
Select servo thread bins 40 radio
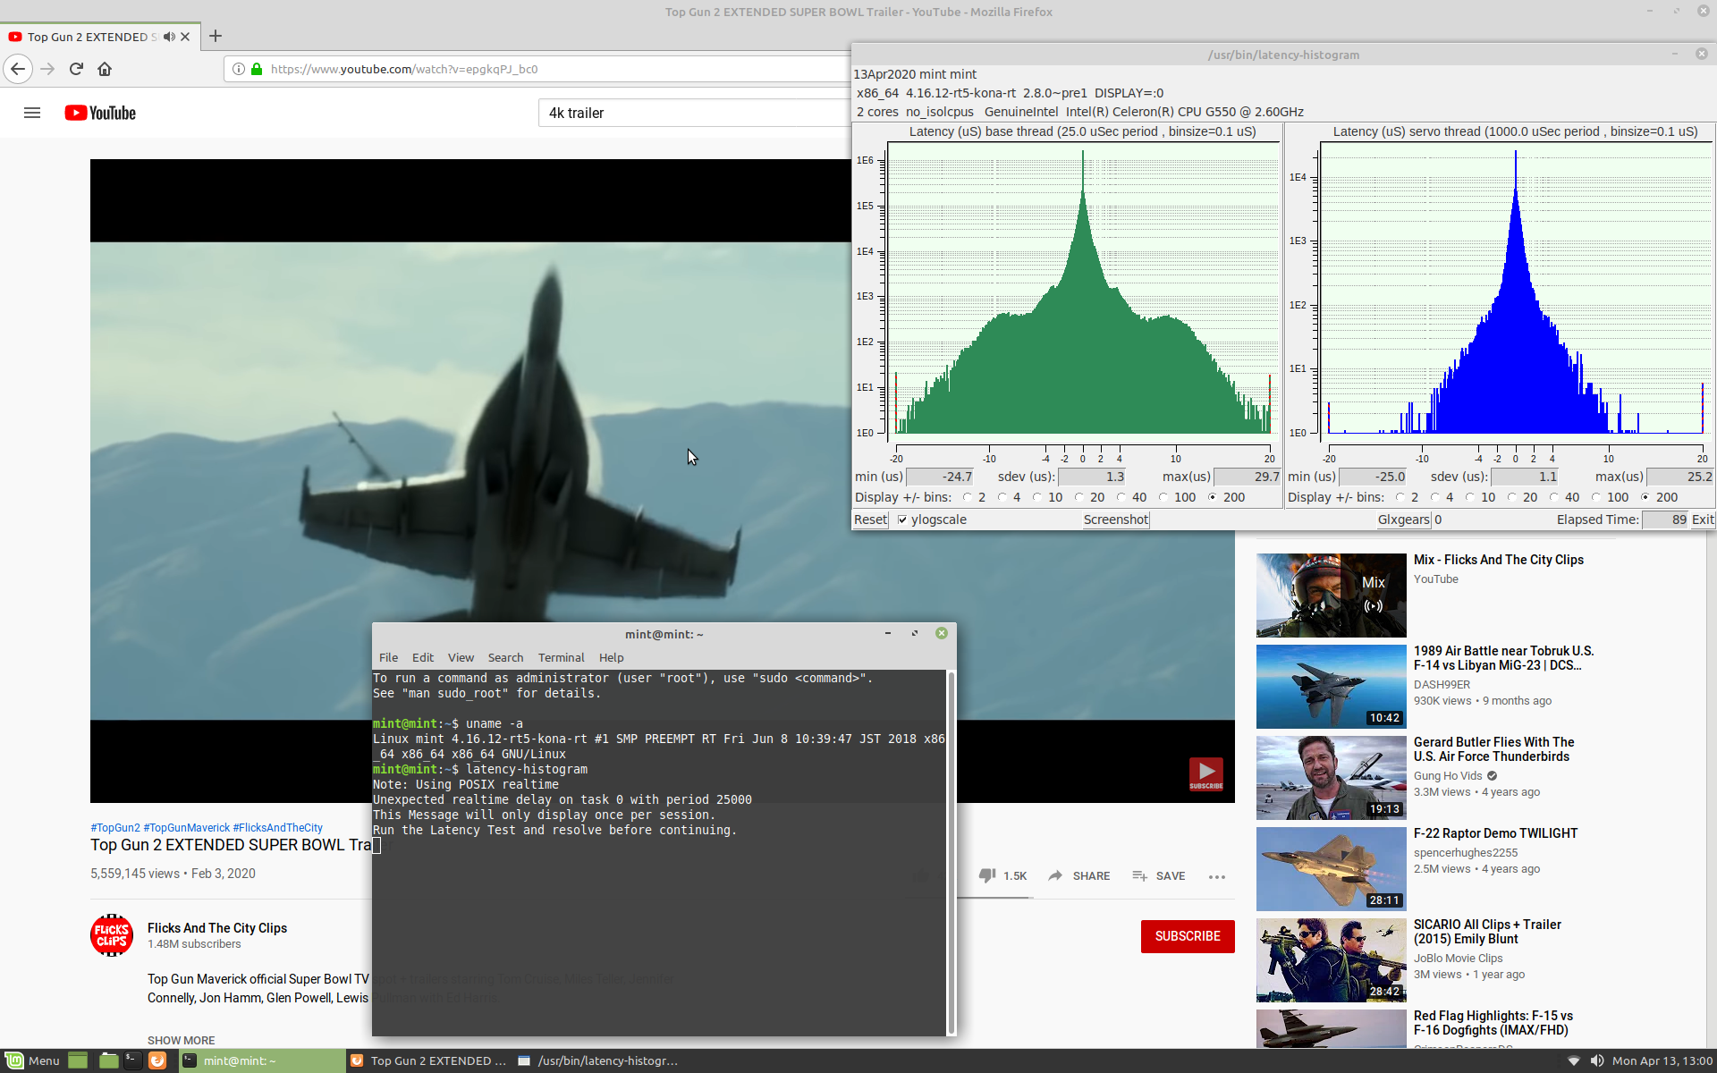tap(1554, 497)
